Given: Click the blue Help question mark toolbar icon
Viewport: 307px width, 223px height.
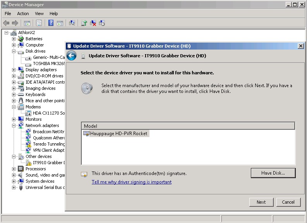Looking at the screenshot, I should click(x=51, y=23).
